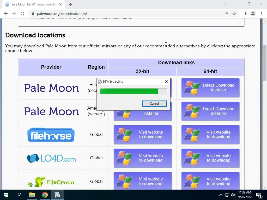The width and height of the screenshot is (267, 200).
Task: Open a new browser tab
Action: (70, 4)
